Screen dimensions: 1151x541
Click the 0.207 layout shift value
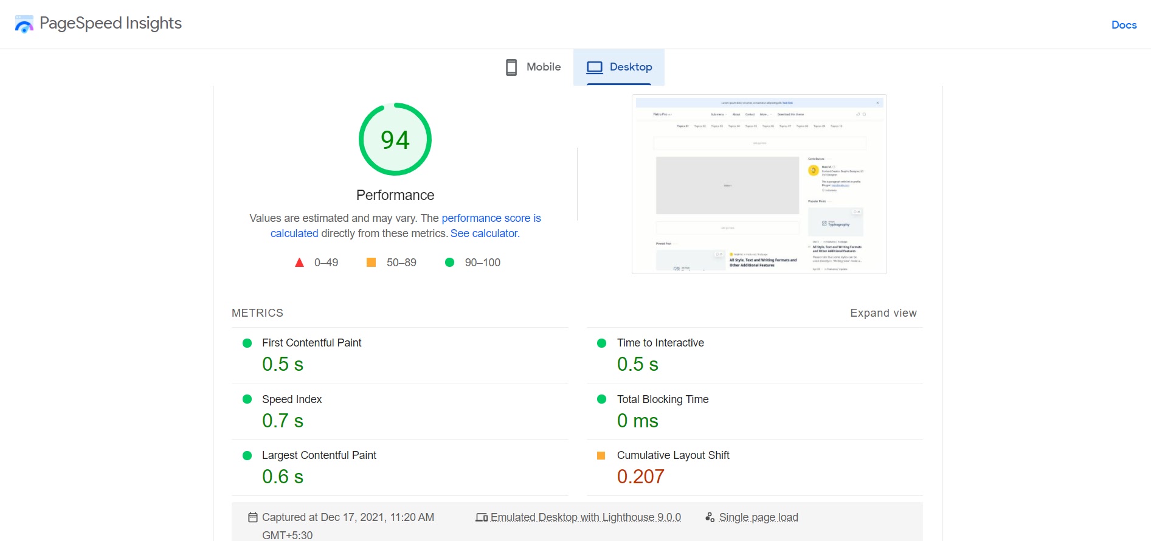[x=640, y=477]
